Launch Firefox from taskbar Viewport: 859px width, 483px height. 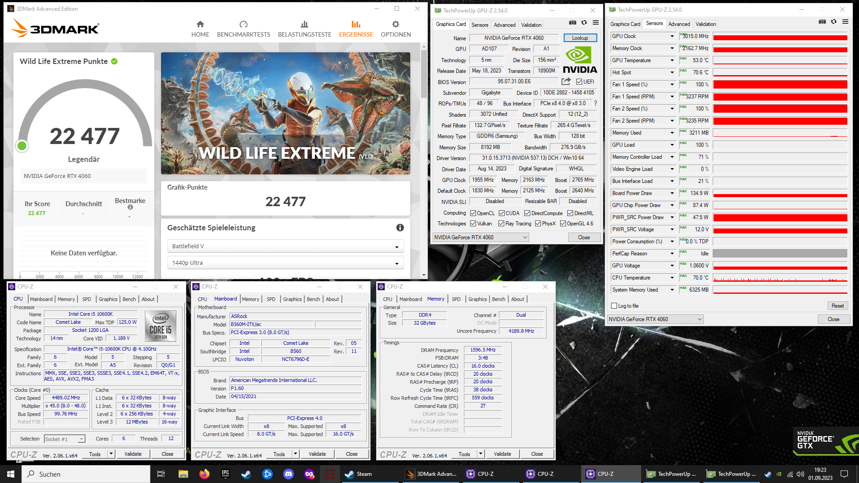click(x=204, y=474)
